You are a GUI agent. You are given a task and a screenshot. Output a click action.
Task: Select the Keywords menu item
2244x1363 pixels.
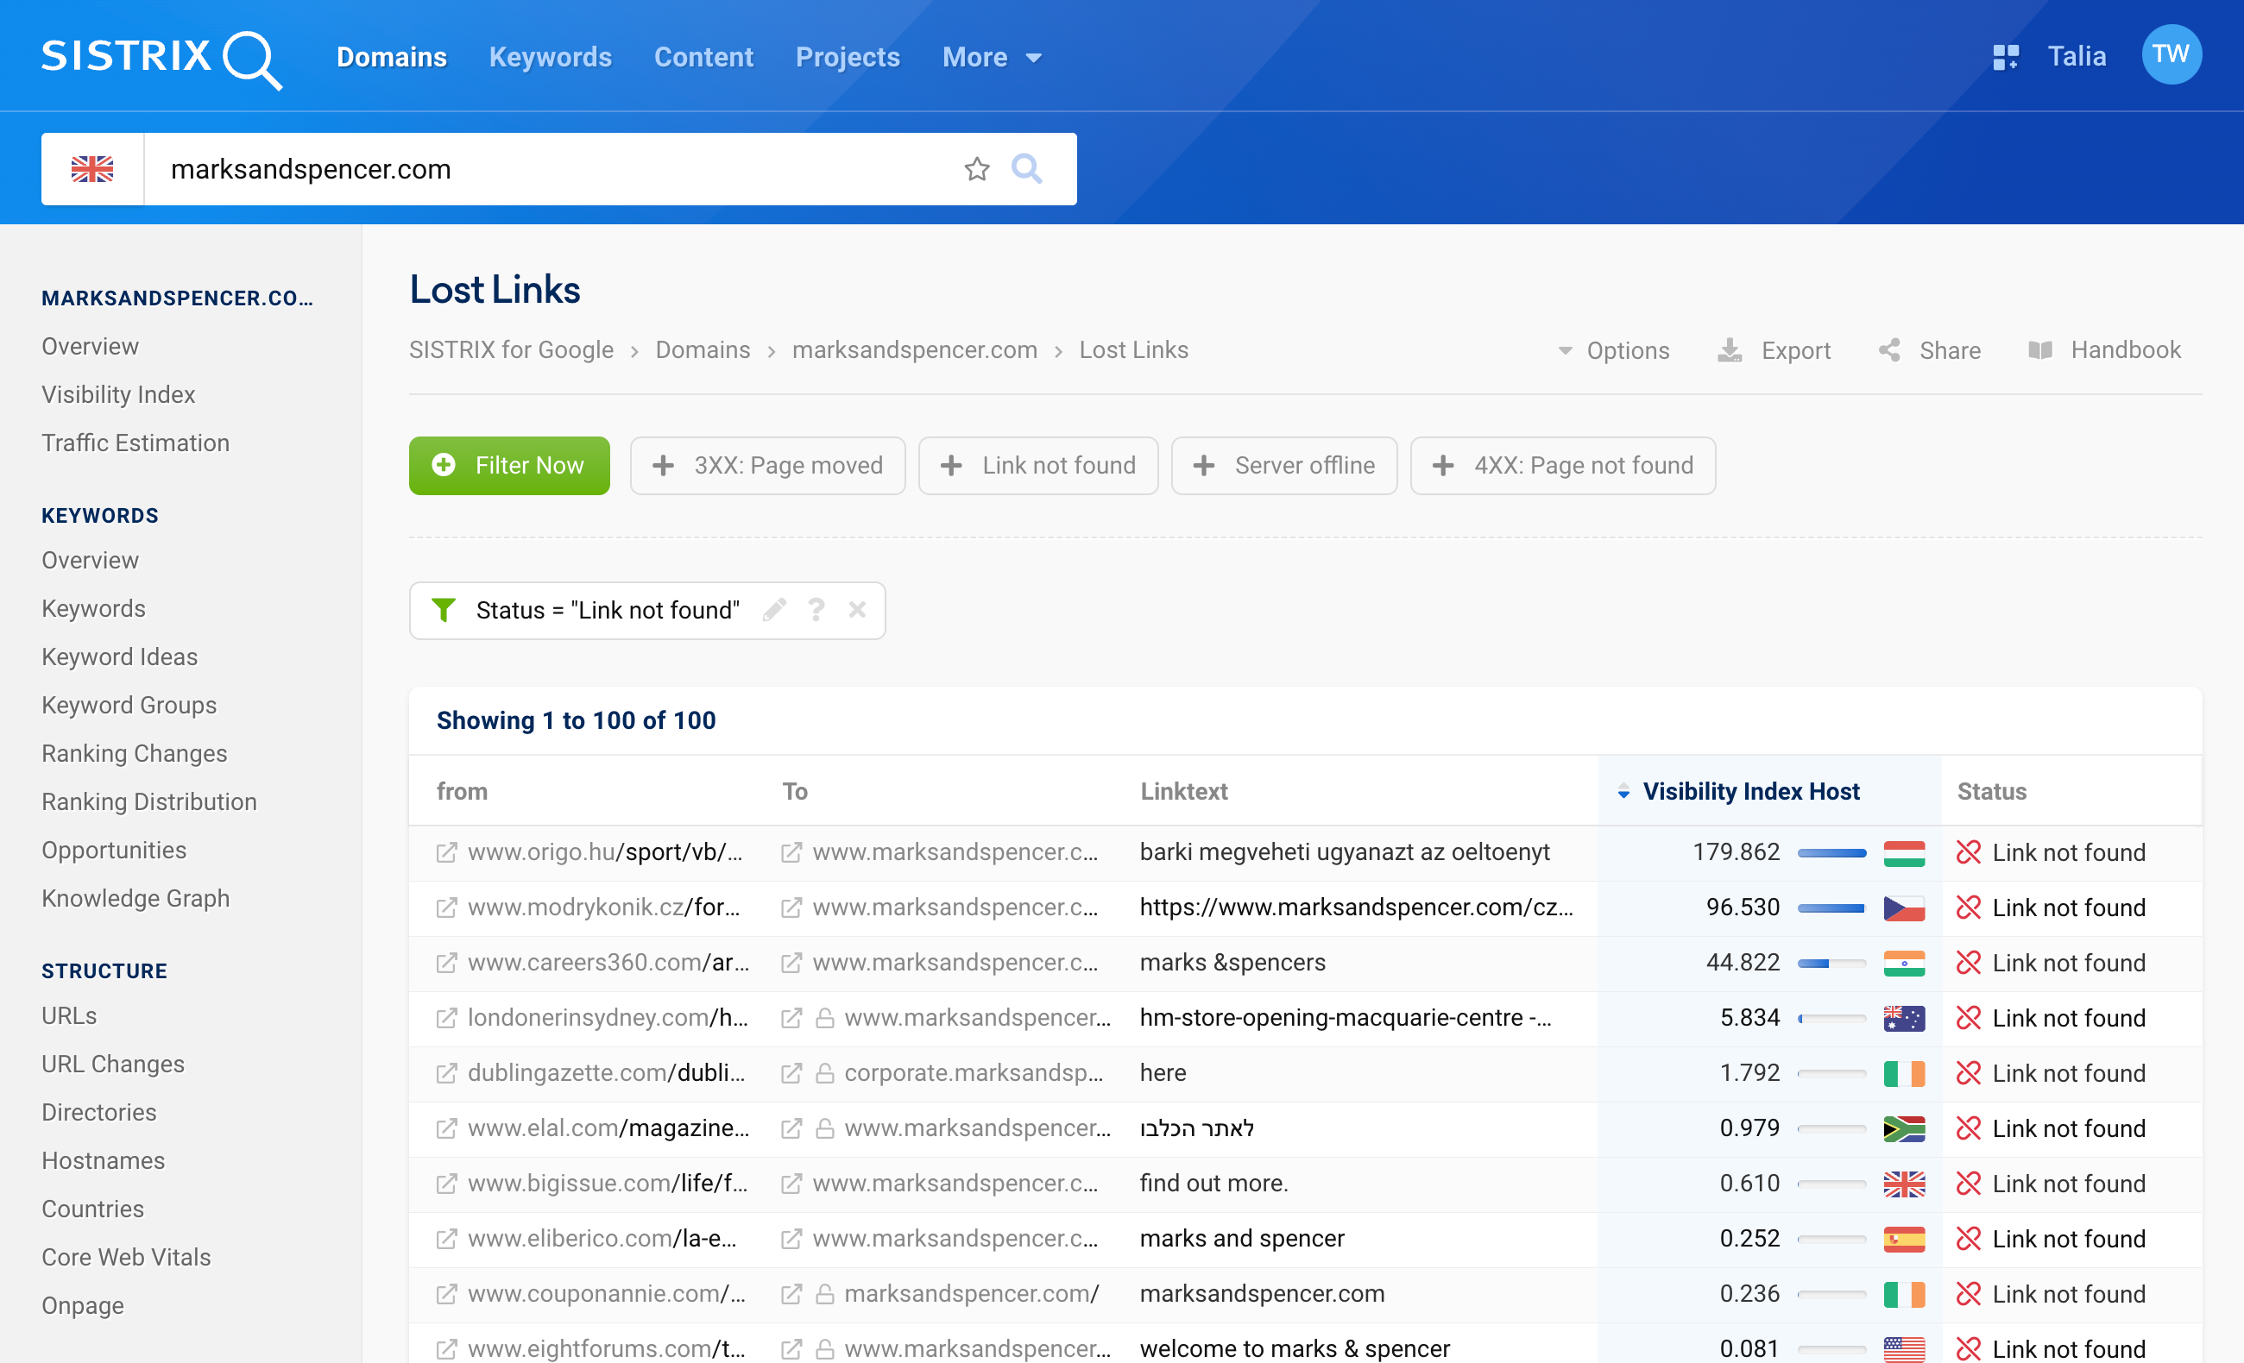coord(550,56)
